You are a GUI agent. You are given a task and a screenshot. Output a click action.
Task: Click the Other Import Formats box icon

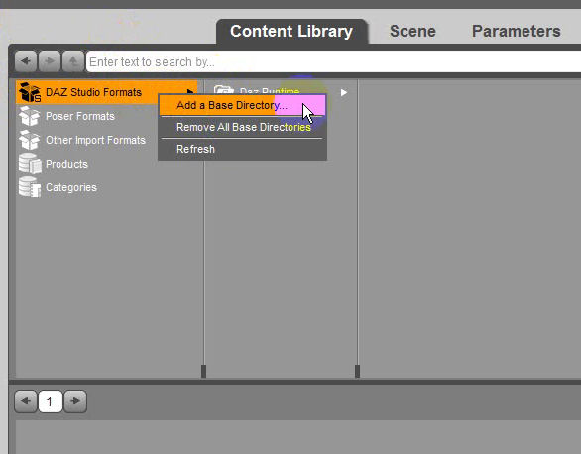tap(30, 140)
